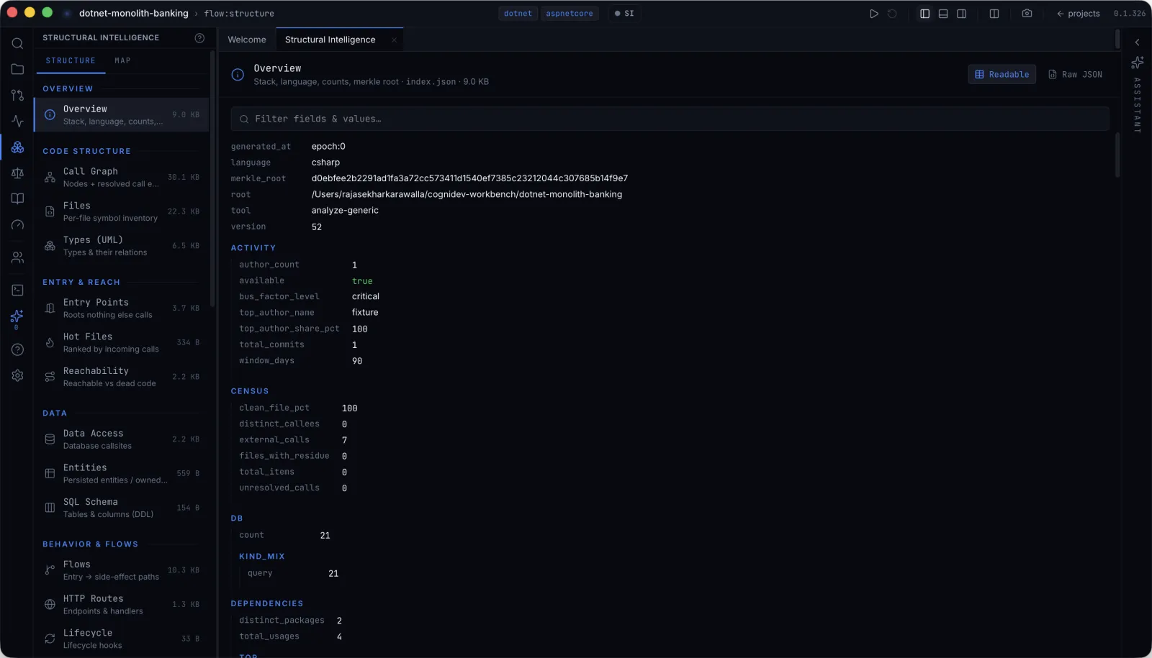
Task: Click flow:structure in the breadcrumb
Action: (x=239, y=14)
